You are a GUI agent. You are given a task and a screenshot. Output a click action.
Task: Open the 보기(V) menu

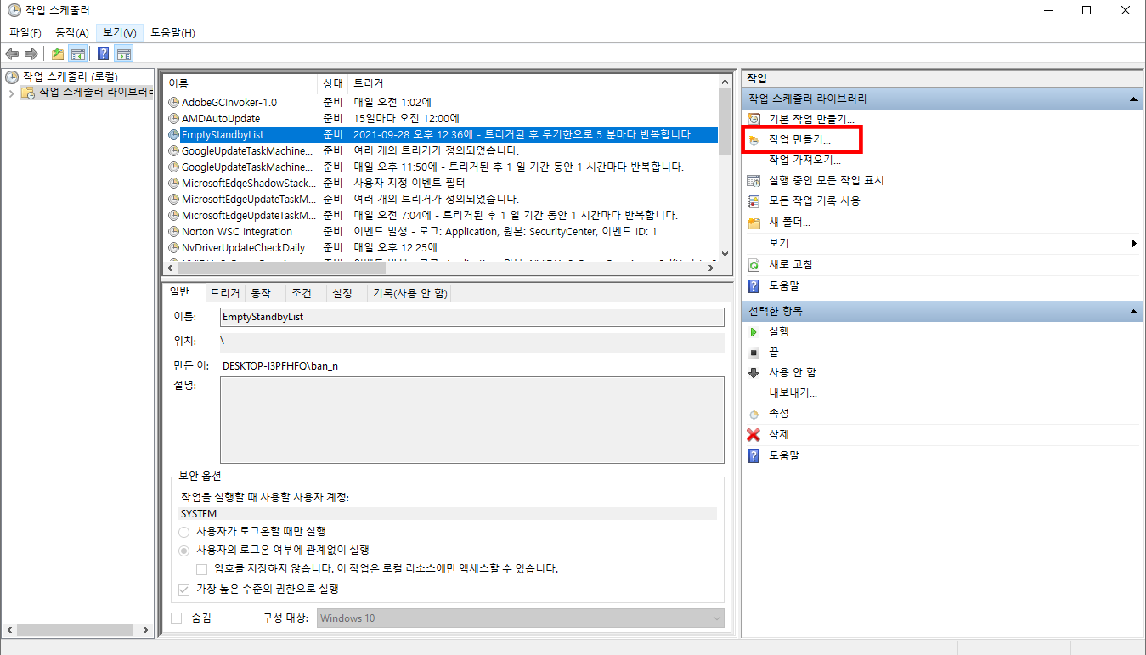pos(120,32)
